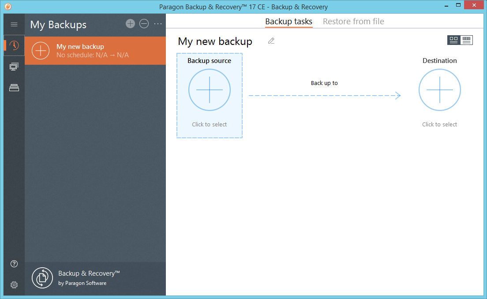The image size is (487, 299).
Task: Open the disks and volumes sidebar icon
Action: pos(14,88)
